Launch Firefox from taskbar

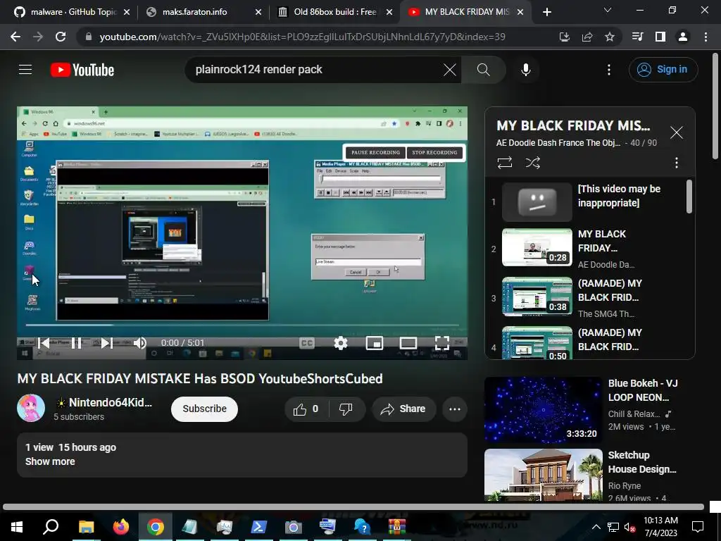(x=121, y=527)
